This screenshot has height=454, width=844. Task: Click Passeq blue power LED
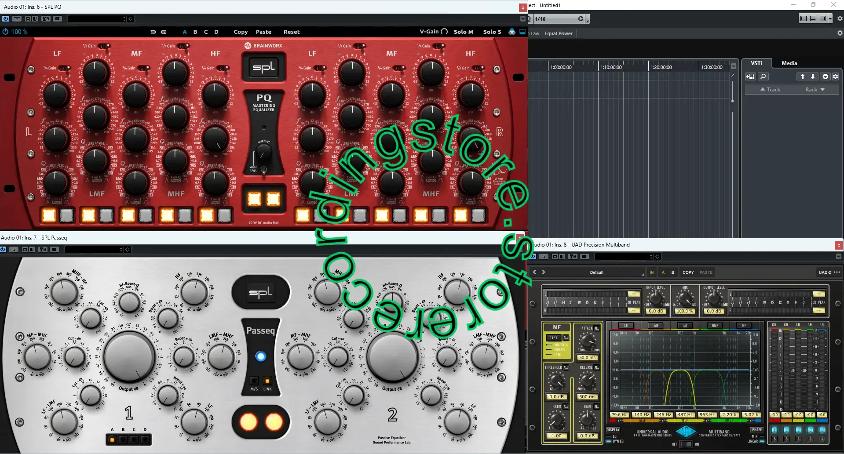click(x=261, y=356)
